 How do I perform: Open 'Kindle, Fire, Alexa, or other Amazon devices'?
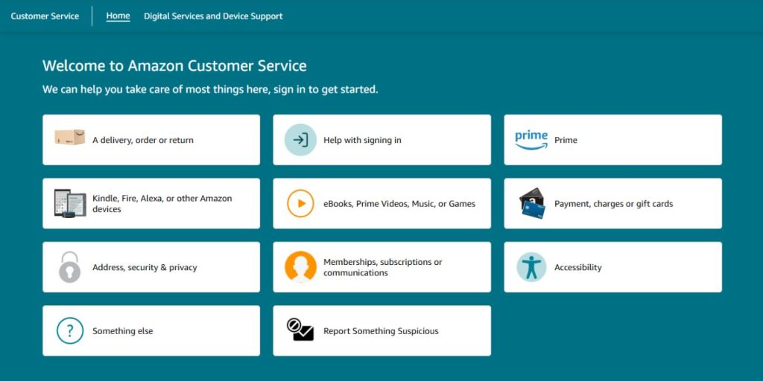point(162,204)
